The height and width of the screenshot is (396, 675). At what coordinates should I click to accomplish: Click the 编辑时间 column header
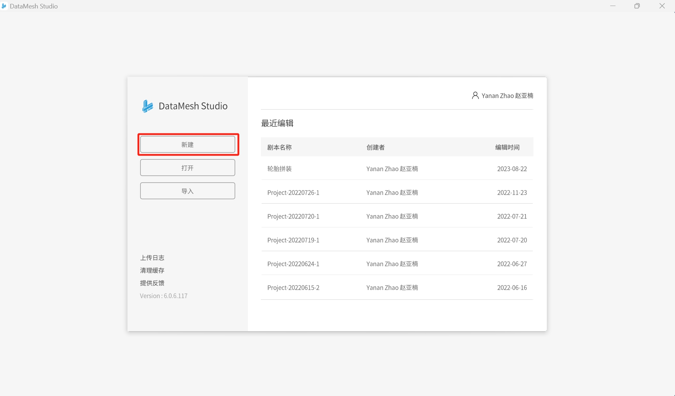[507, 147]
